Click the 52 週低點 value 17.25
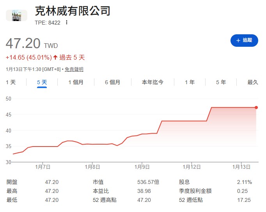The height and width of the screenshot is (212, 266). coord(244,200)
